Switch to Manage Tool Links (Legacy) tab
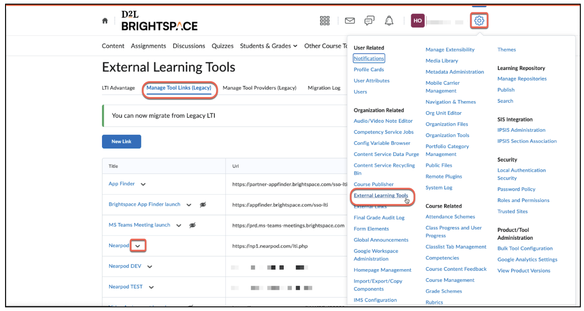Screen dimensions: 584x311 [x=179, y=88]
